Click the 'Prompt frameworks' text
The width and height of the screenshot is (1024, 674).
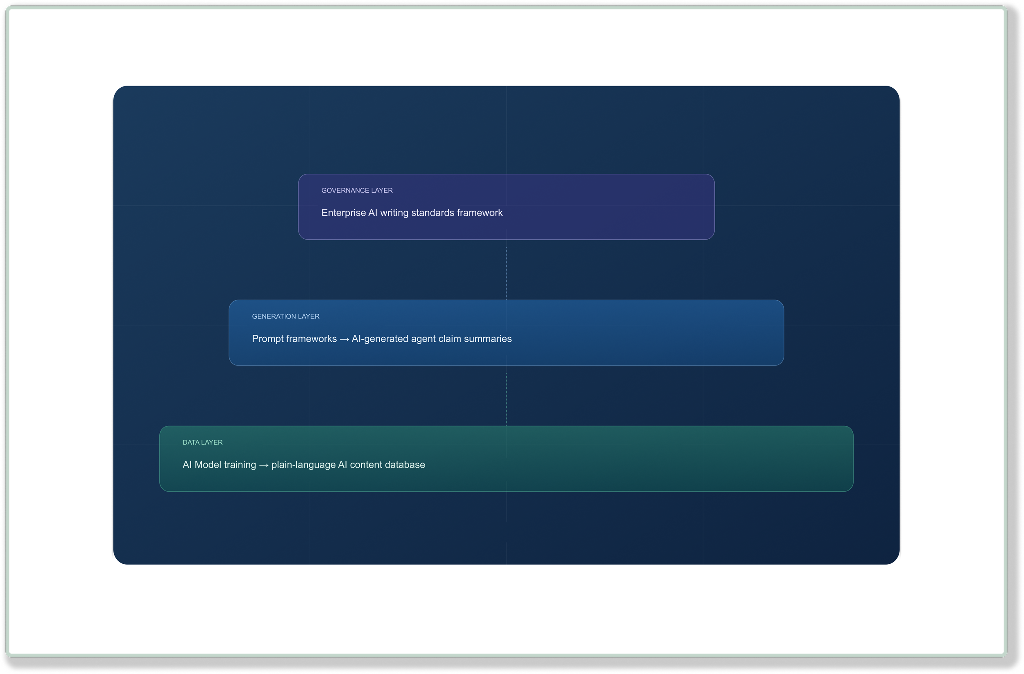294,339
